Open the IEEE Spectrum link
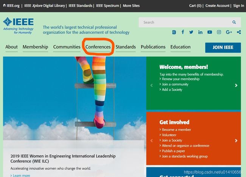This screenshot has height=177, width=246. [107, 6]
